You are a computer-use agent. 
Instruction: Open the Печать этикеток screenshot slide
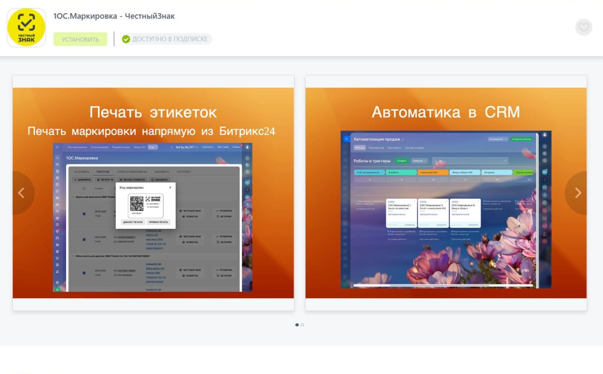click(153, 193)
